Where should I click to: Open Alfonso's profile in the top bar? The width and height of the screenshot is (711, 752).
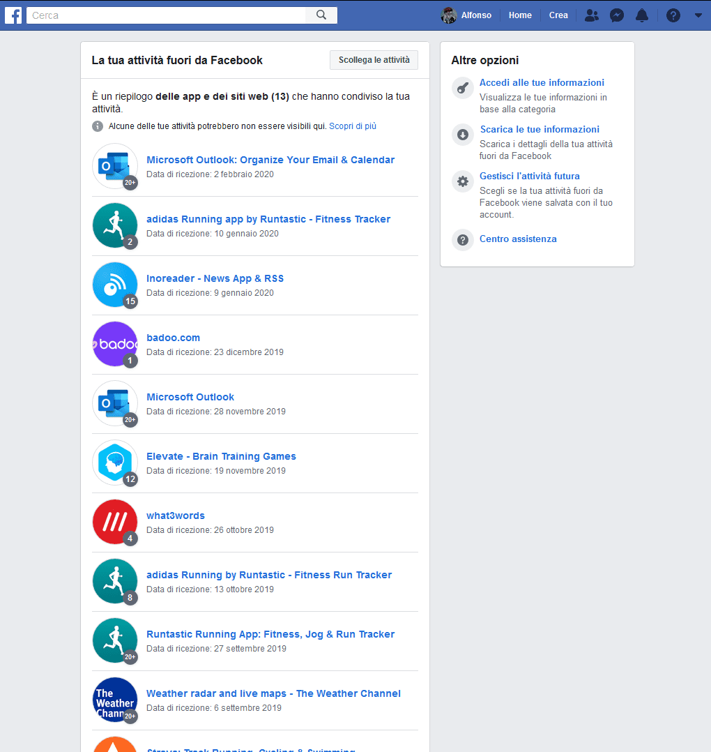[466, 15]
